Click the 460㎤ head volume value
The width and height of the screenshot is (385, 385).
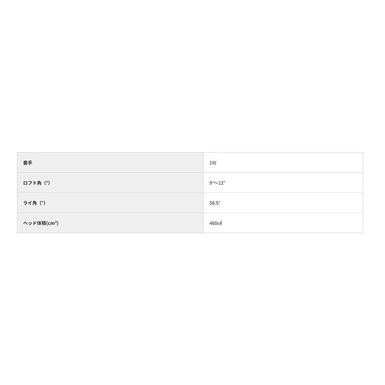216,224
